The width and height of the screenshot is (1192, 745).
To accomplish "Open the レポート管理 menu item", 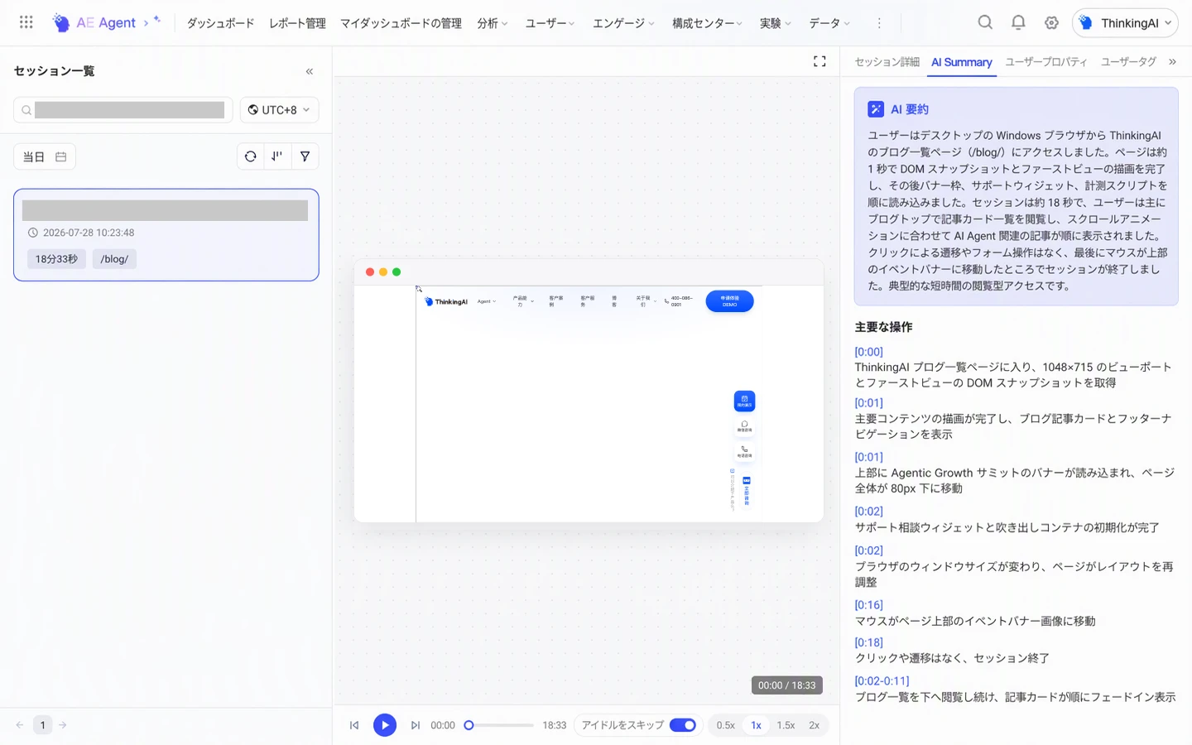I will tap(297, 23).
